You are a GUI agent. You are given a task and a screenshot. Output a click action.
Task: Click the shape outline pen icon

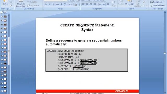tap(144, 2)
